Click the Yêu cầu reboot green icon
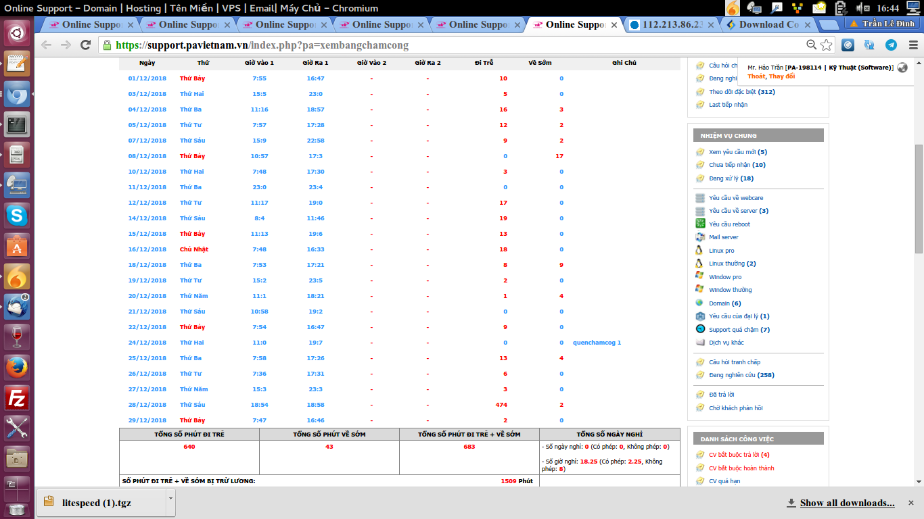924x519 pixels. point(701,224)
